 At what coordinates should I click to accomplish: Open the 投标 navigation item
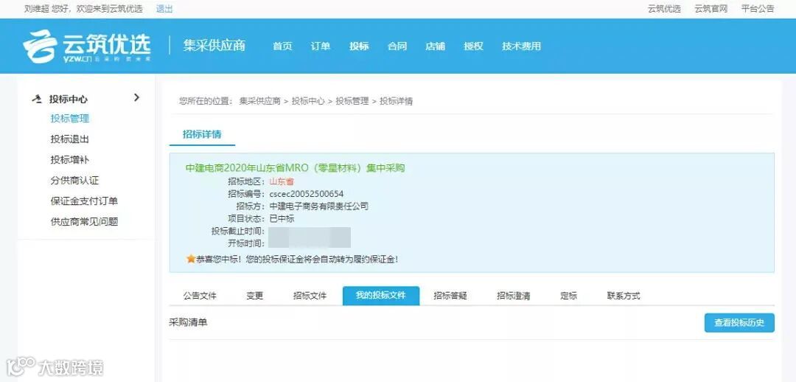point(359,46)
